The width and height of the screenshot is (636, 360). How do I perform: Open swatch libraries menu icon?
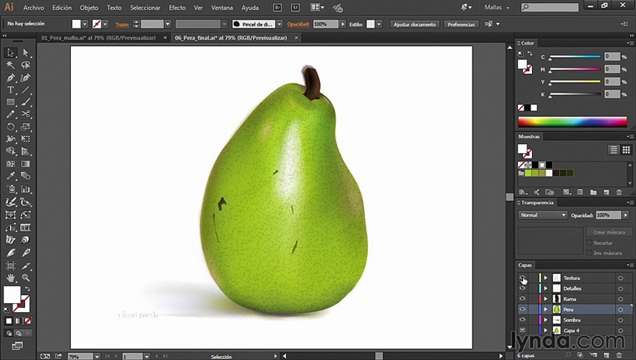click(x=523, y=192)
